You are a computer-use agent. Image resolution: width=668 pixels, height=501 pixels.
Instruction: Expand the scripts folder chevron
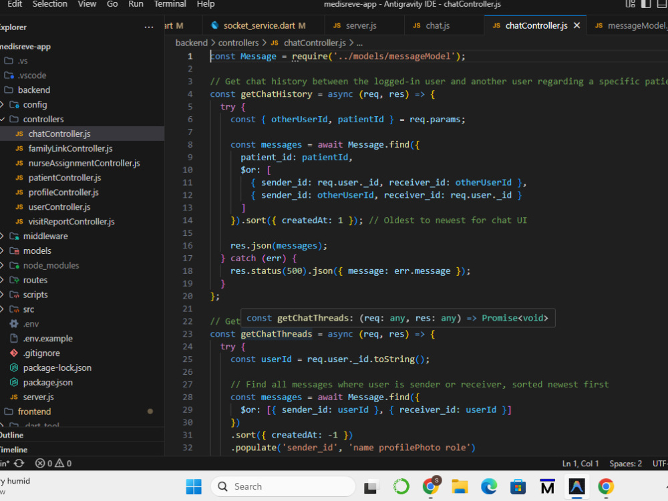pos(2,295)
